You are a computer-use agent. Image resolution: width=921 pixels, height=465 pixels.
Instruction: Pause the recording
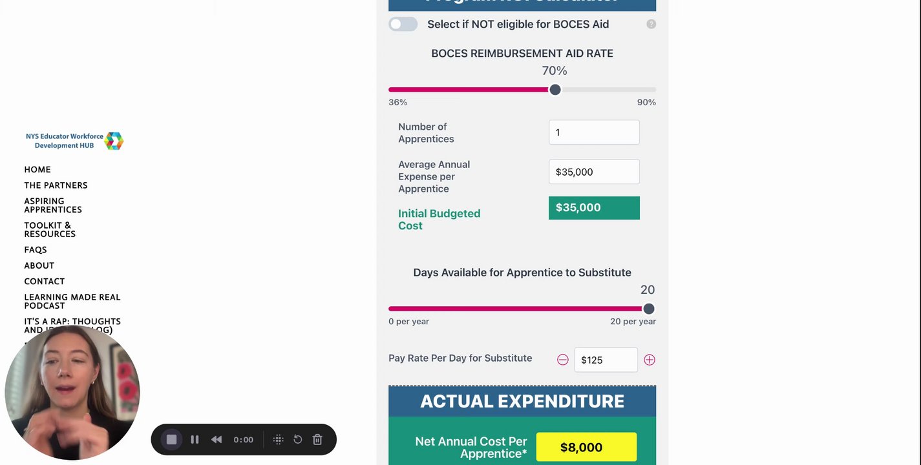[x=195, y=439]
